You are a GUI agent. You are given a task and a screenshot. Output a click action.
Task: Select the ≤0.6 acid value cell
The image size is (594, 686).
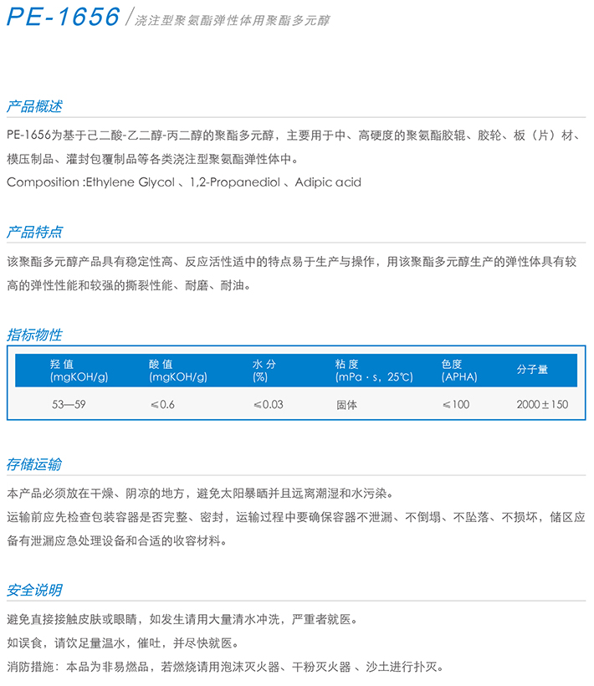[x=162, y=405]
